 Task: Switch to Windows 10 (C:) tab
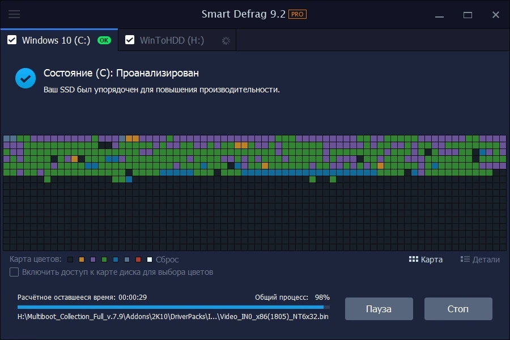pyautogui.click(x=59, y=40)
